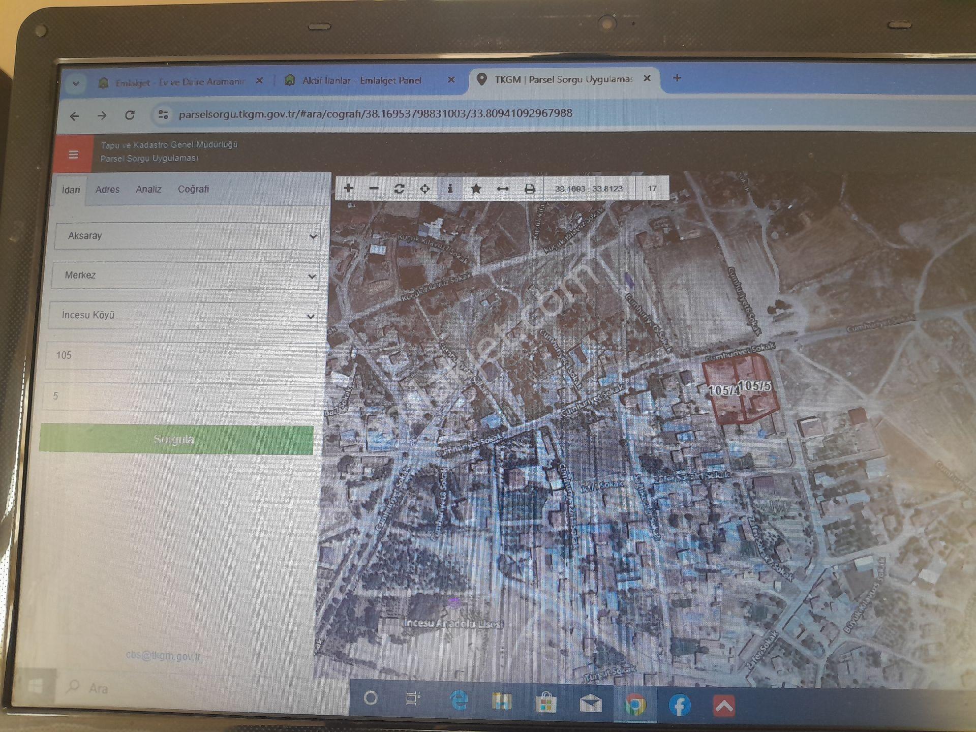
Task: Expand the Merkez district dropdown
Action: click(x=186, y=276)
